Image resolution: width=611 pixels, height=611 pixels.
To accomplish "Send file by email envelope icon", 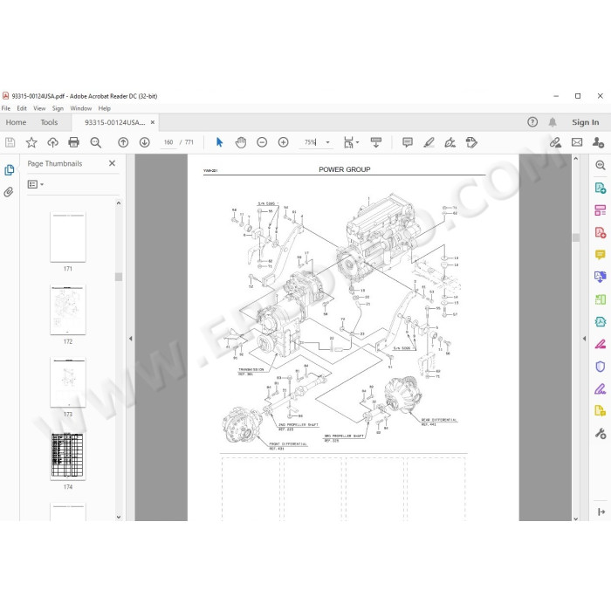I will (x=577, y=142).
